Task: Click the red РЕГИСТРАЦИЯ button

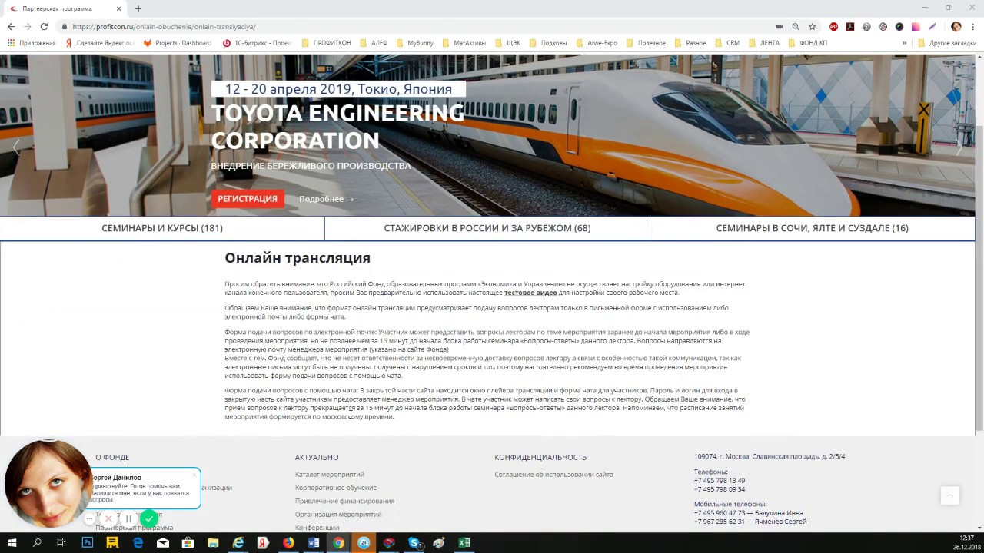Action: pyautogui.click(x=248, y=199)
